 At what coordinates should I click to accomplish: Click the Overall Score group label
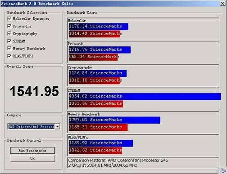(x=20, y=67)
